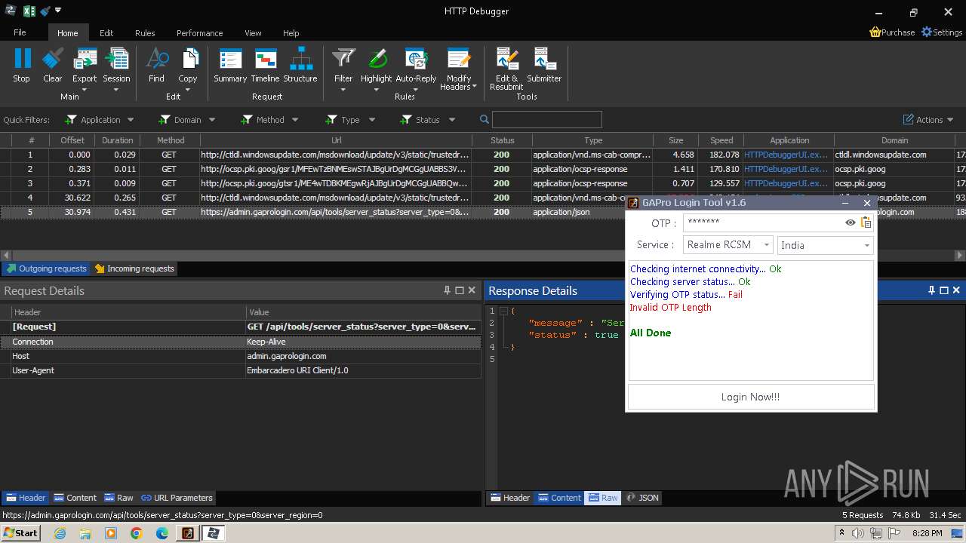Open the Timeline view
The height and width of the screenshot is (543, 966).
[x=265, y=65]
